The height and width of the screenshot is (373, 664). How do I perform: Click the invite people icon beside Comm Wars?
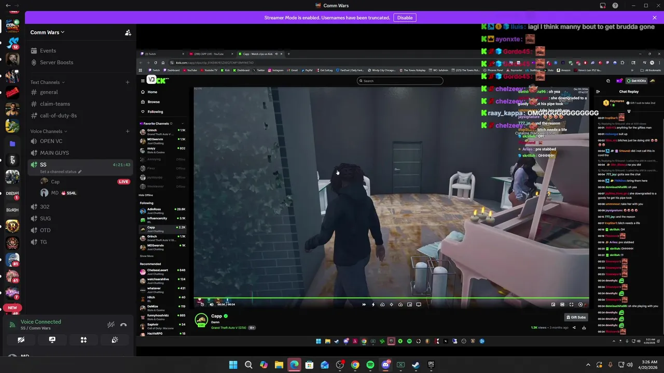128,33
